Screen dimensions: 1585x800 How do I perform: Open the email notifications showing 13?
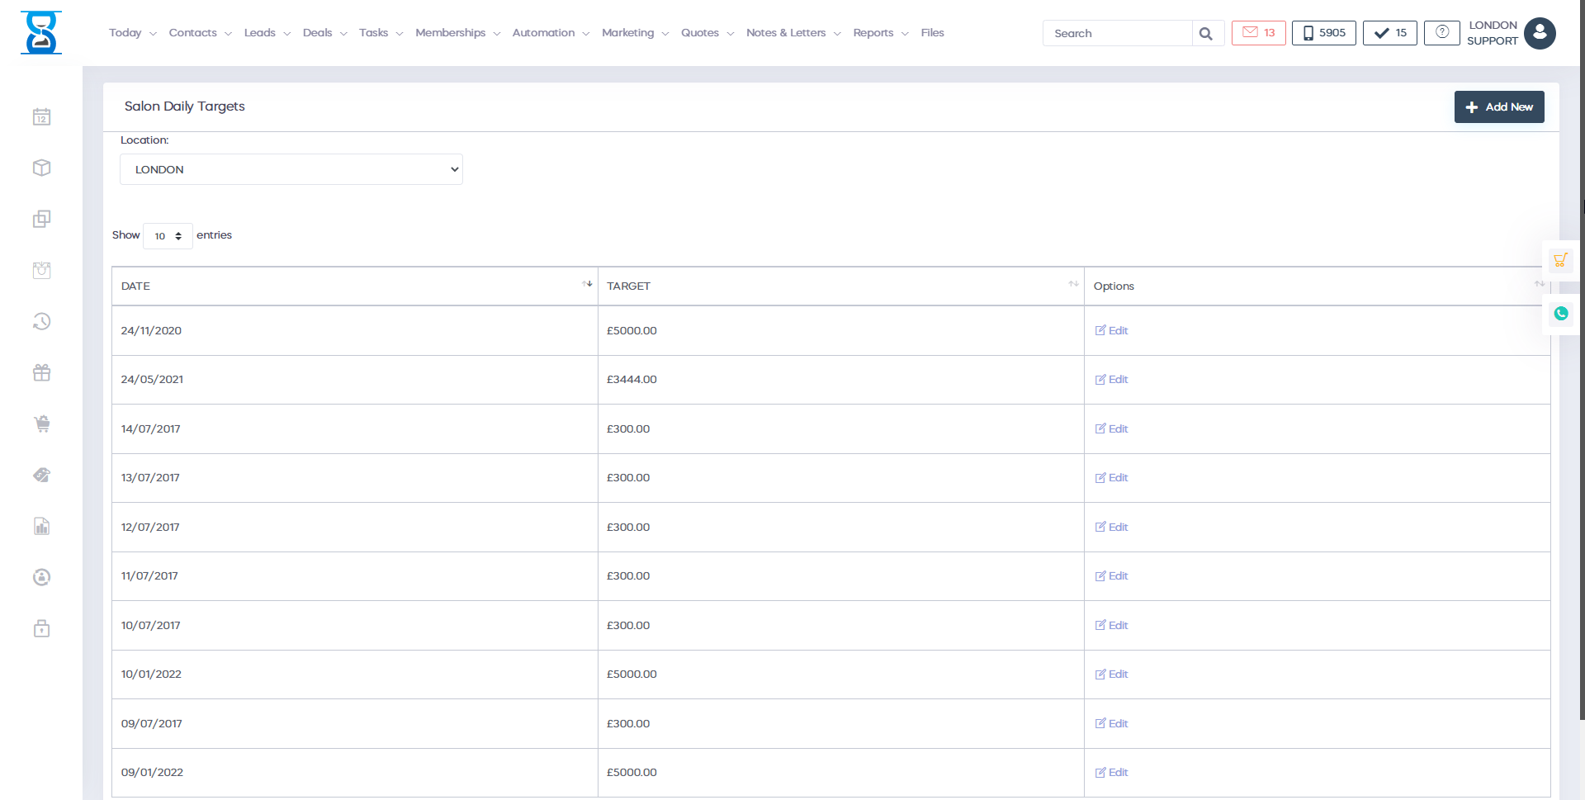(1258, 33)
